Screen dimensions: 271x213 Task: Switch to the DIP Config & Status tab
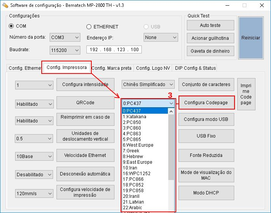pyautogui.click(x=195, y=68)
